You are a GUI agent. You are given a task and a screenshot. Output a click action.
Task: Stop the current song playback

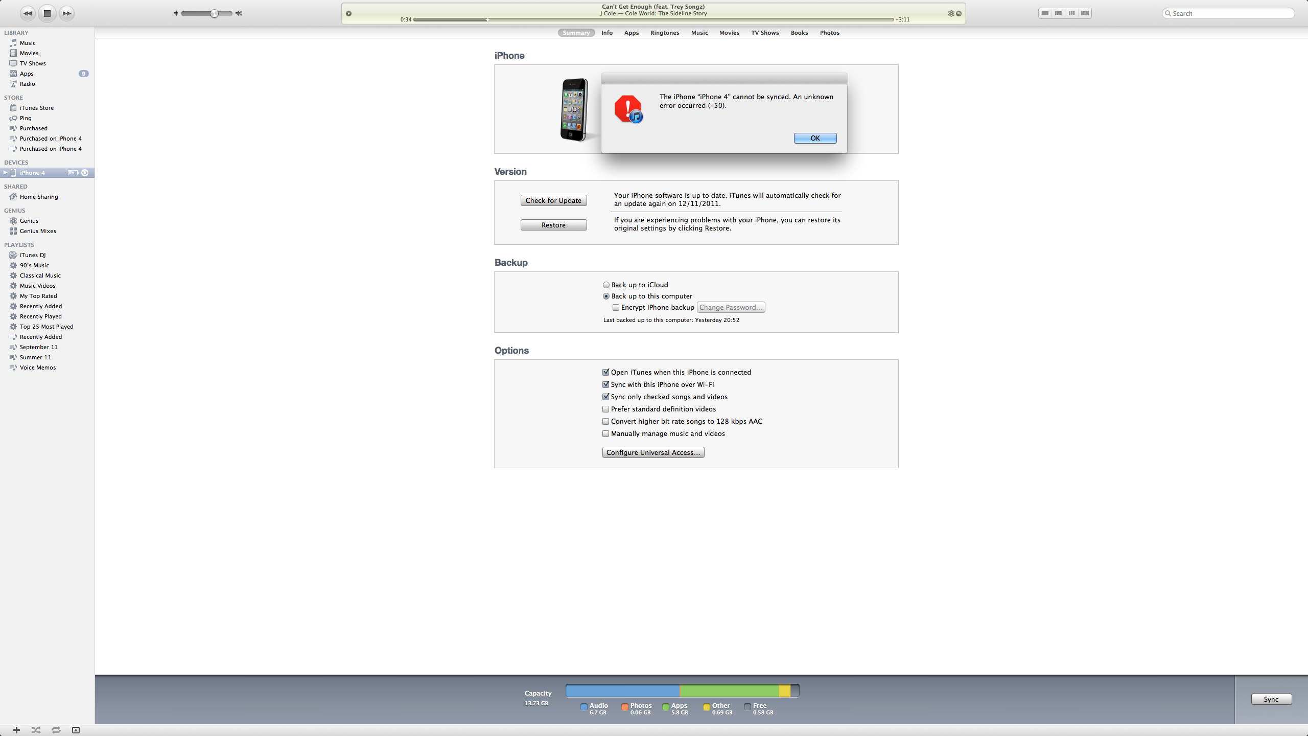click(x=47, y=13)
